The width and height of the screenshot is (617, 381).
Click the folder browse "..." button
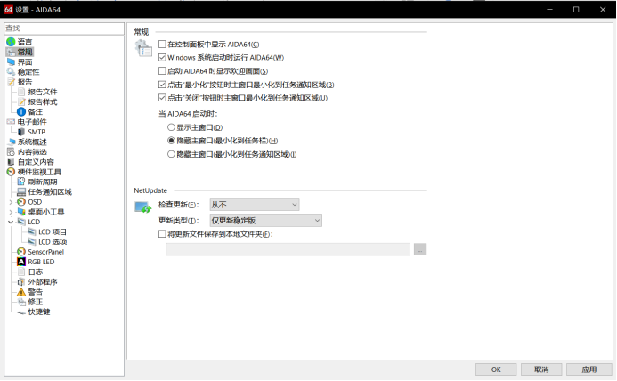pos(420,249)
